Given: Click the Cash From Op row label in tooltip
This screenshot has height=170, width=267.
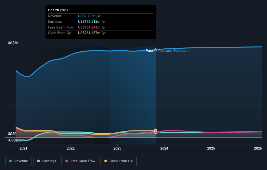Looking at the screenshot, I should [60, 33].
